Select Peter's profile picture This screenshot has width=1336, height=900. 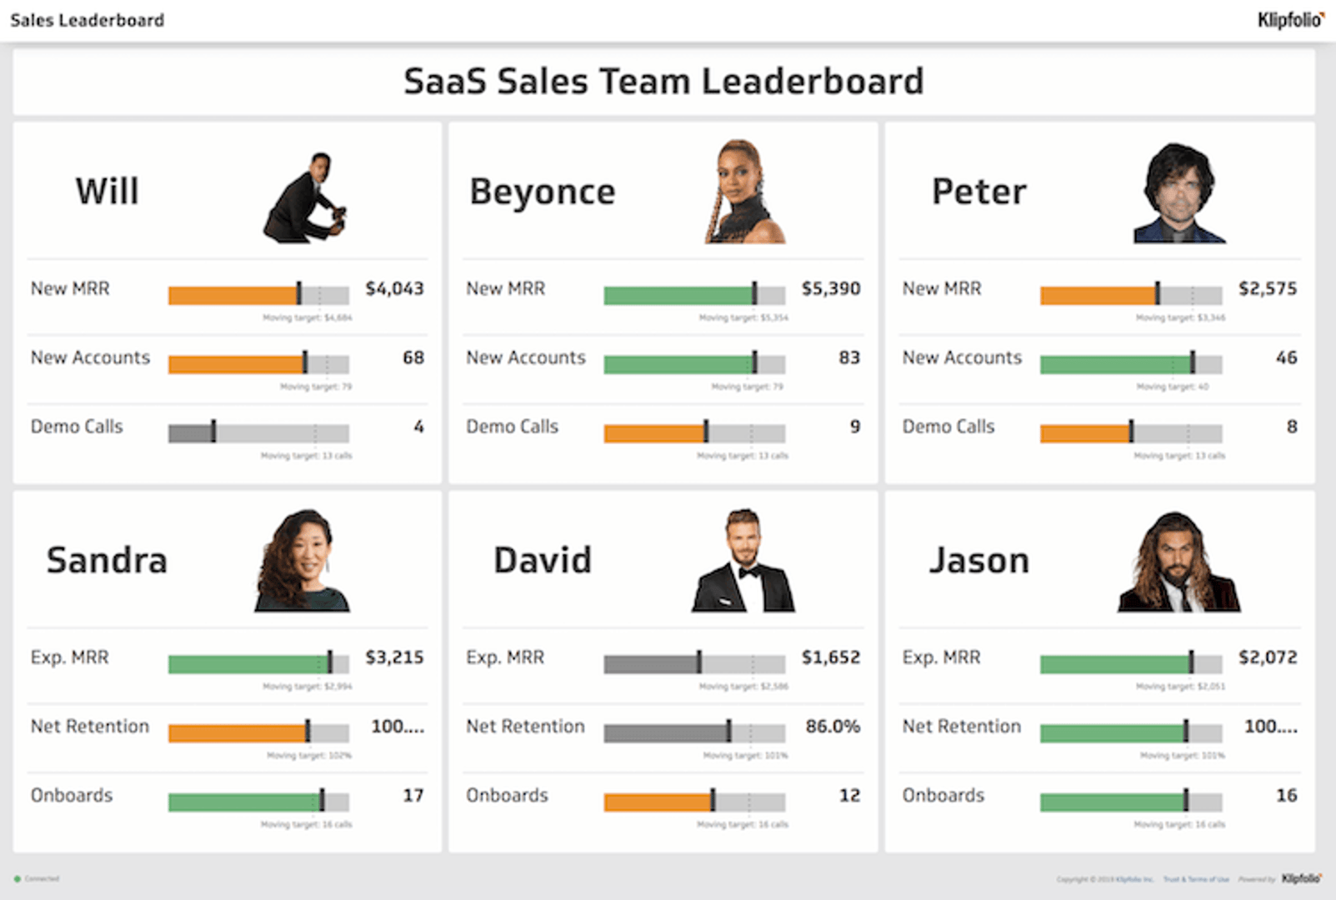tap(1180, 194)
